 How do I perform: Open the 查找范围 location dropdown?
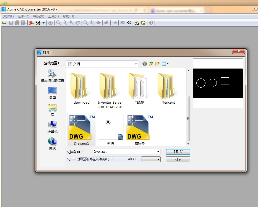click(136, 64)
